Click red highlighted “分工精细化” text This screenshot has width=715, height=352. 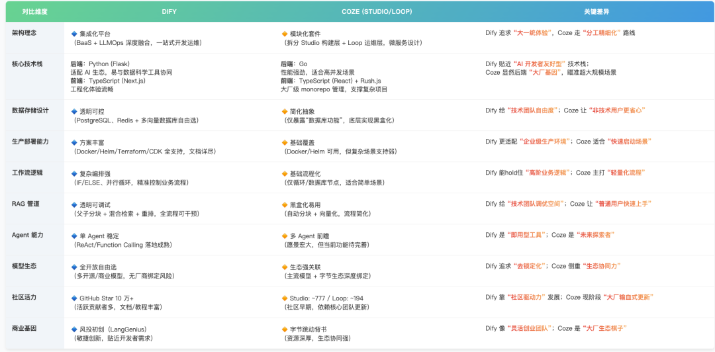click(601, 33)
